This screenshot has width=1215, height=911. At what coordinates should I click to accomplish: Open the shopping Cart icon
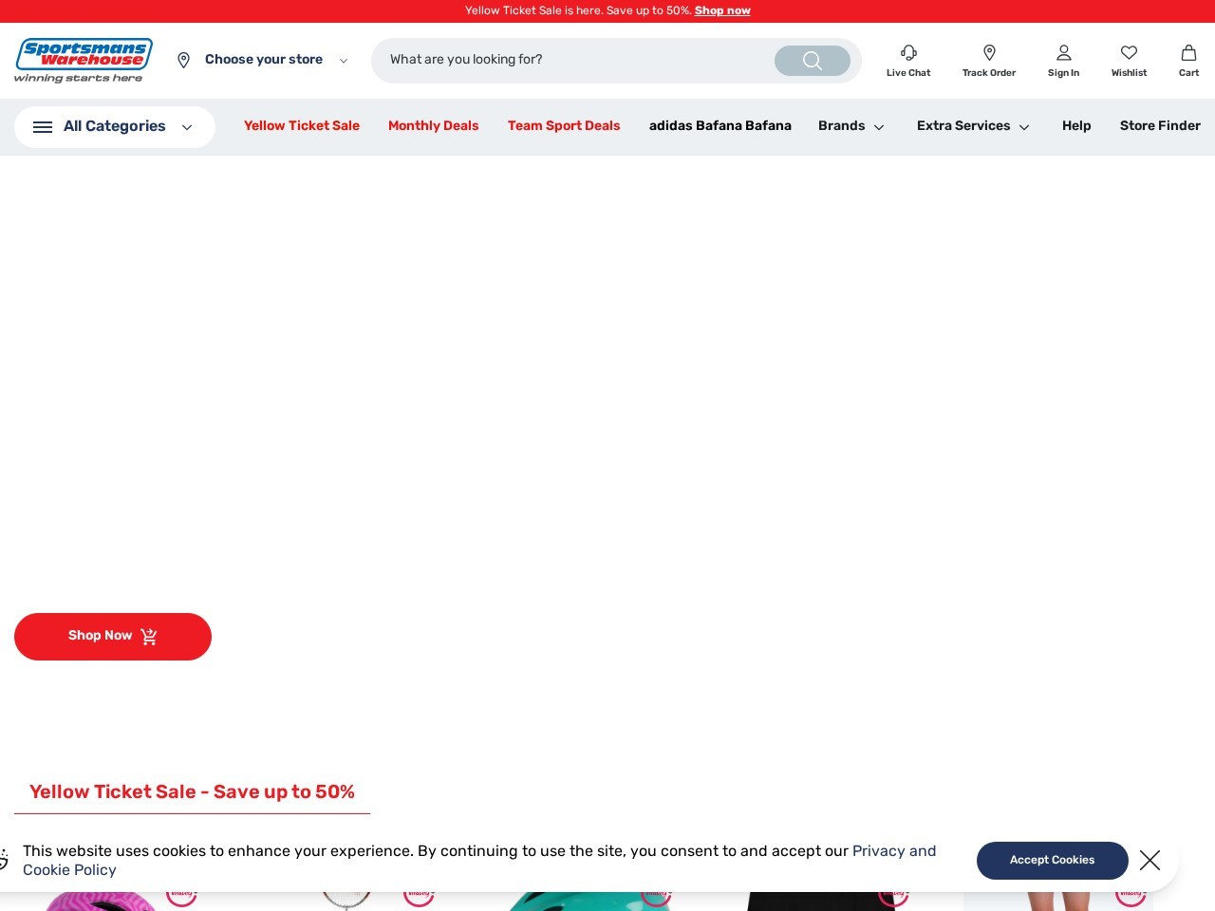click(x=1188, y=53)
